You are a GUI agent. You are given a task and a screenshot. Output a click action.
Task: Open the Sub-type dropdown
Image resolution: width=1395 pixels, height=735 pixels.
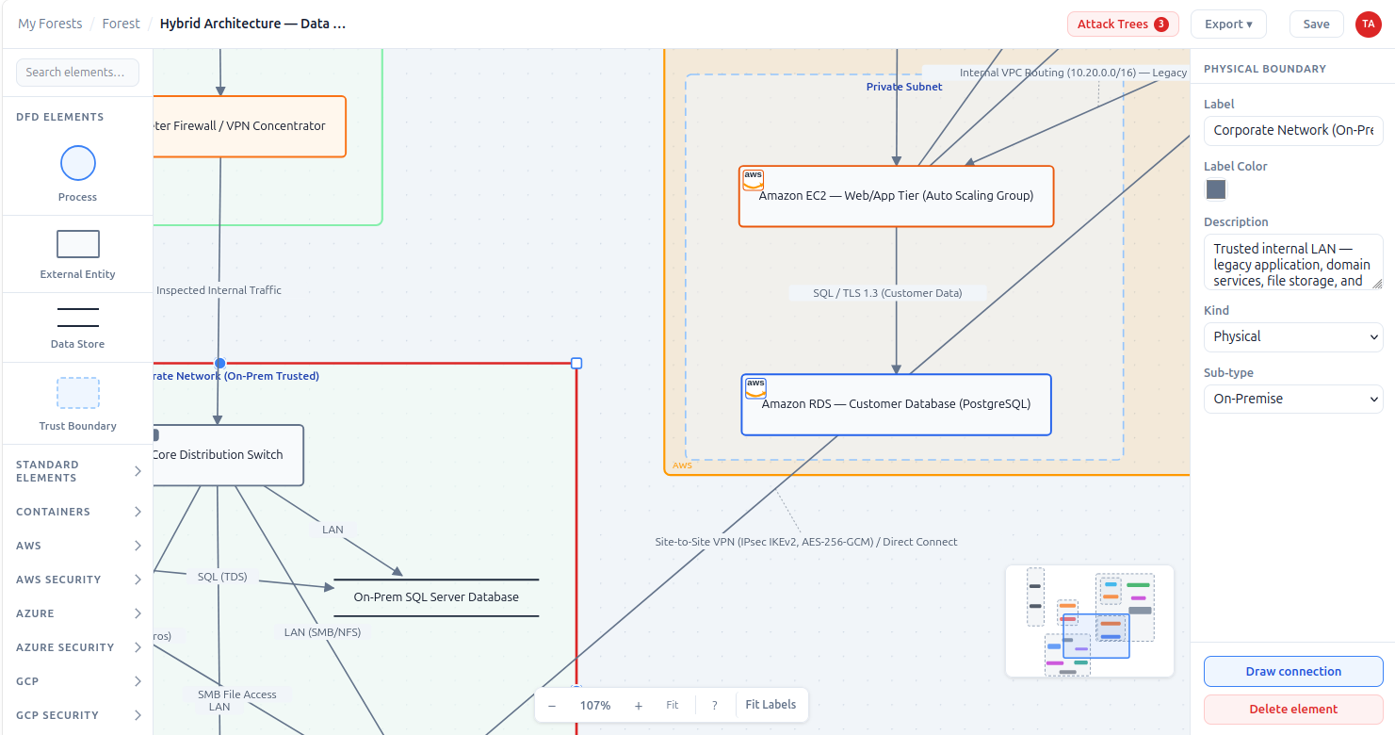click(1293, 399)
